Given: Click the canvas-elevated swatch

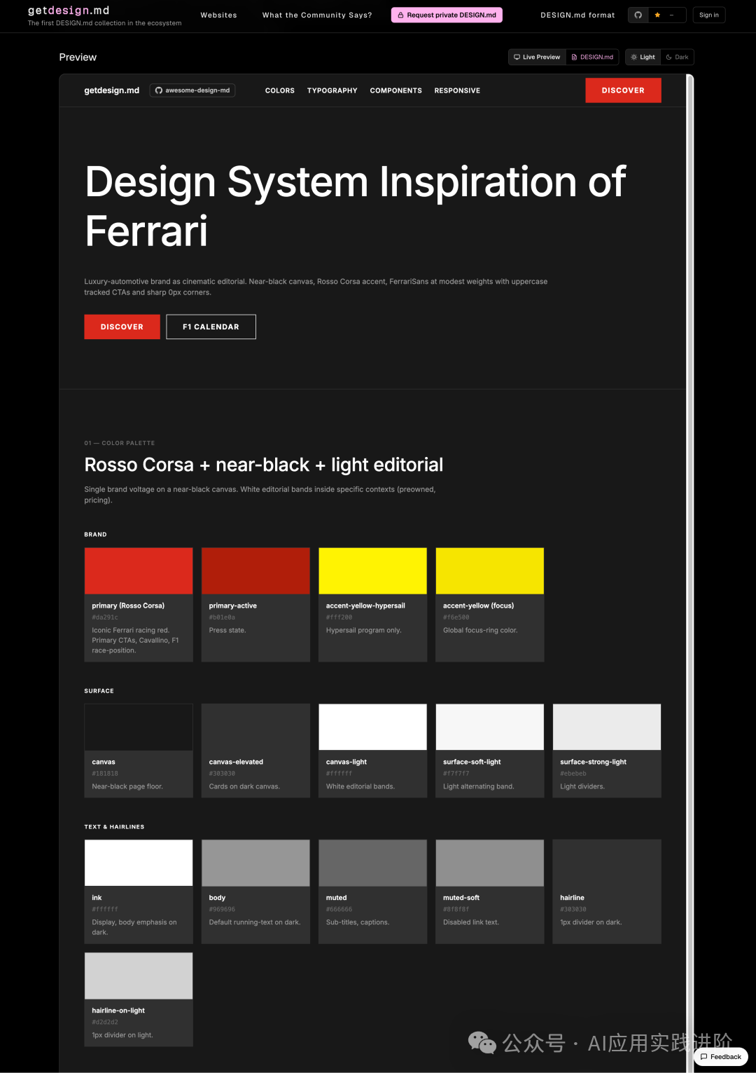Looking at the screenshot, I should [x=255, y=727].
